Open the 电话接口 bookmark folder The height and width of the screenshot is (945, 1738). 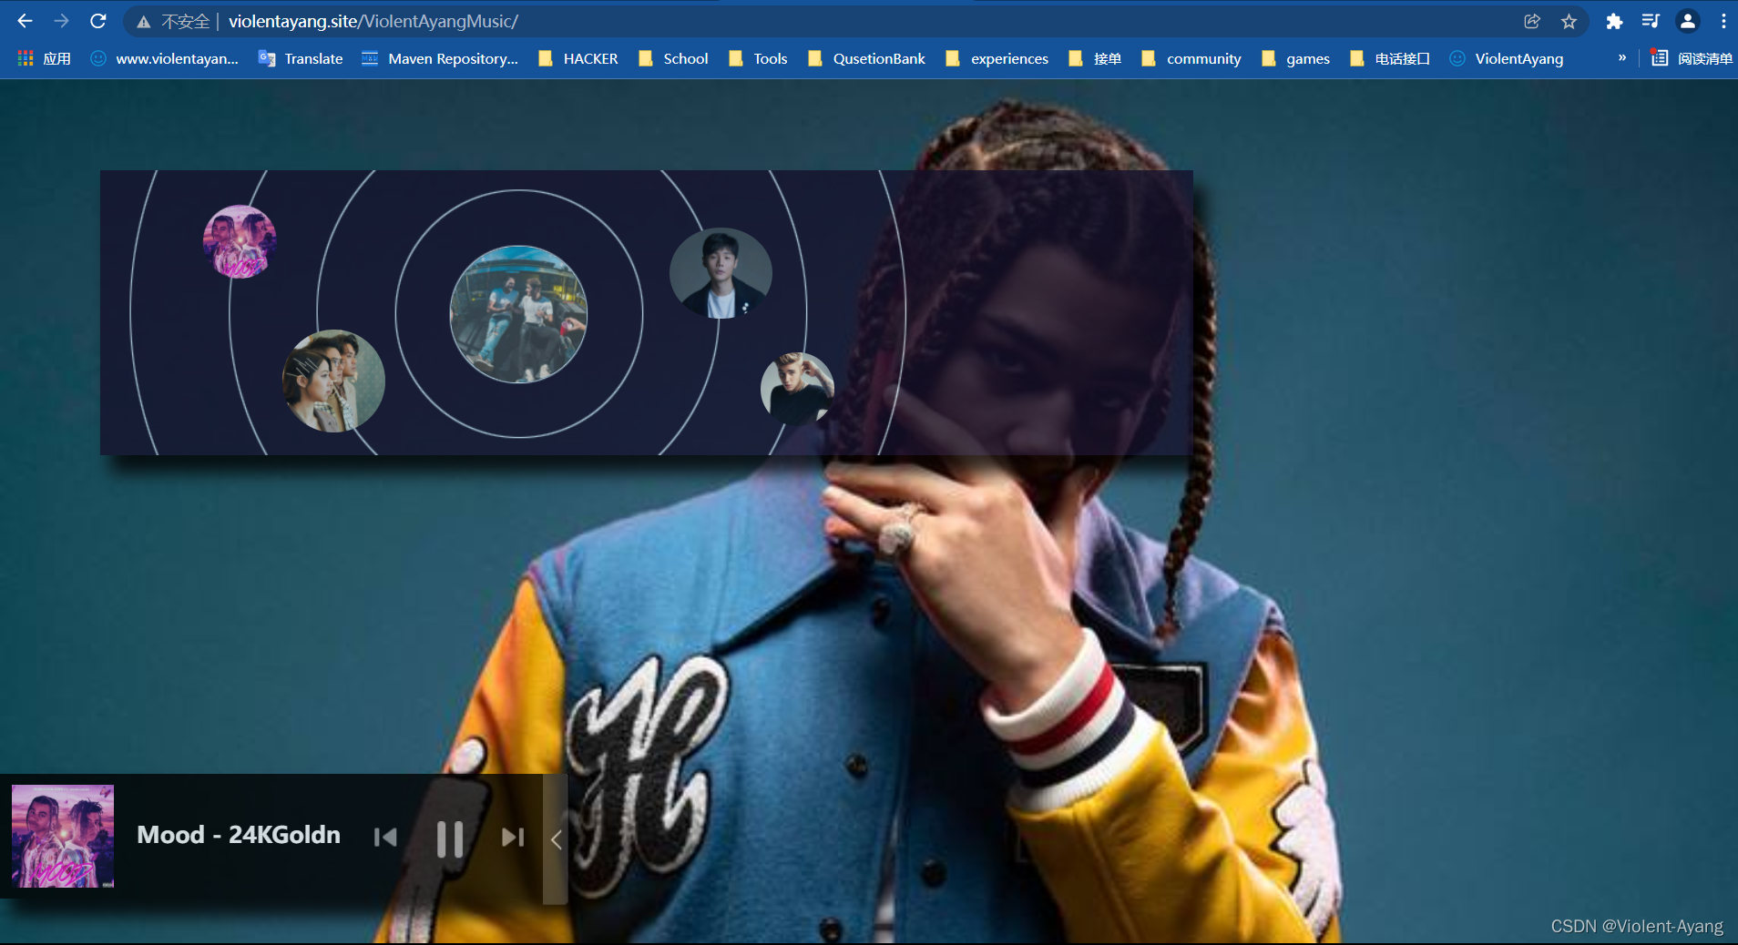(x=1390, y=58)
